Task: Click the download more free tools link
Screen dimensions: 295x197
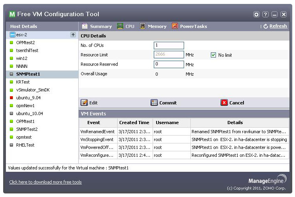Action: (45, 182)
